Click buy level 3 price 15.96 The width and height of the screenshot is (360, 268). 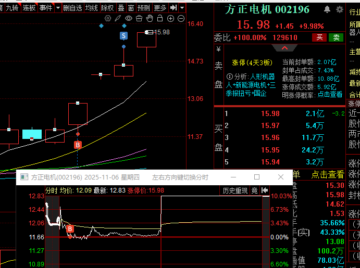coord(270,137)
